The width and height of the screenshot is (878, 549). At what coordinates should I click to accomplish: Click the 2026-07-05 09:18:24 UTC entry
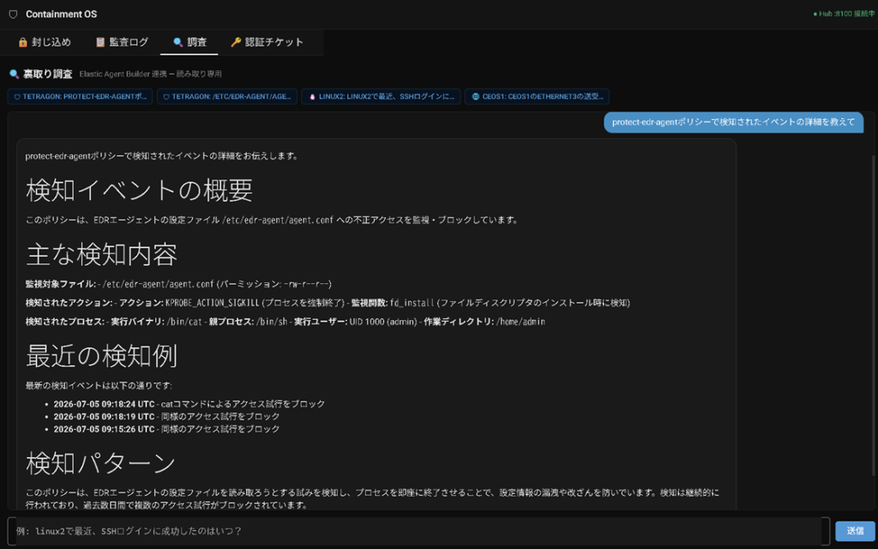pyautogui.click(x=189, y=404)
